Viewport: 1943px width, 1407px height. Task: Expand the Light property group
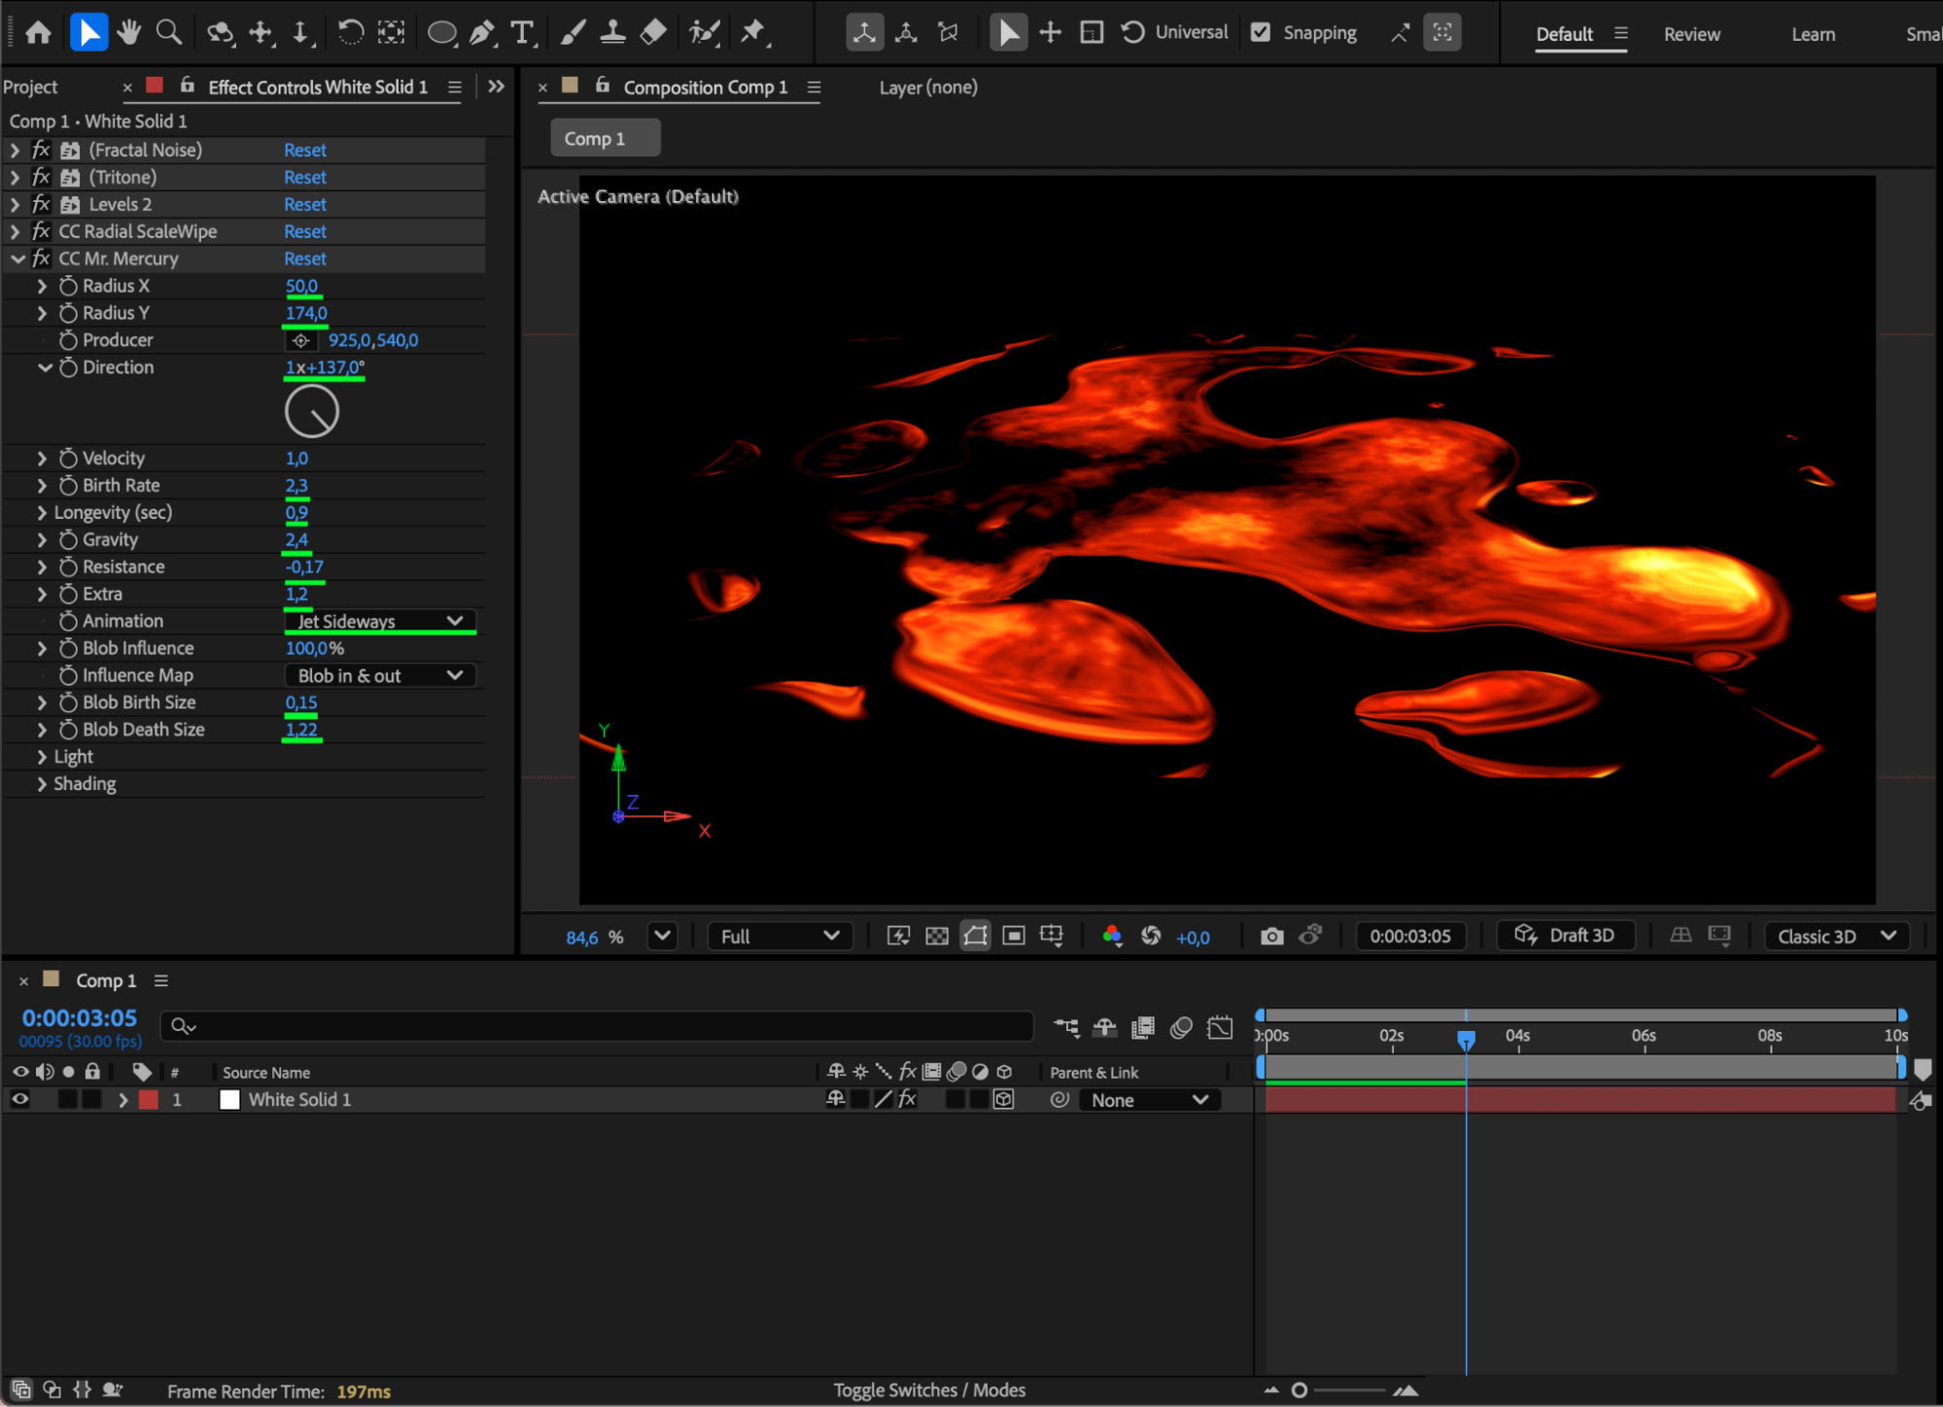tap(42, 757)
